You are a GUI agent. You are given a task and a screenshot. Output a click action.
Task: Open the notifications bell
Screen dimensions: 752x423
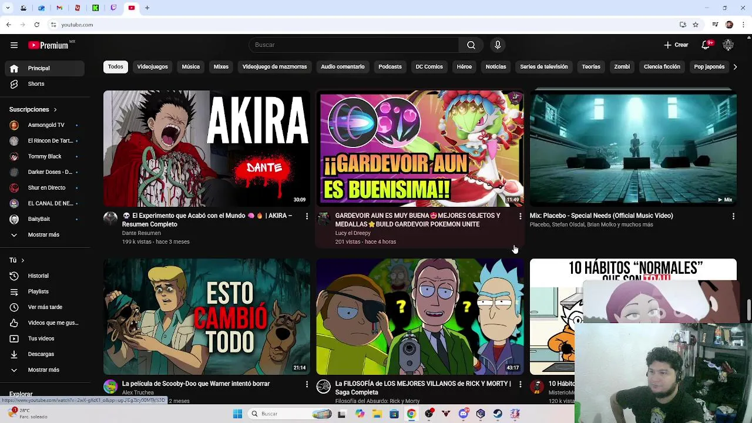click(x=707, y=45)
